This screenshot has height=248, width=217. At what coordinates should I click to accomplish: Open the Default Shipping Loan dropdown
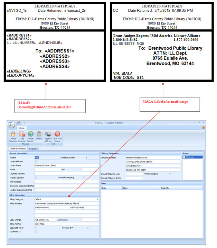142,174
